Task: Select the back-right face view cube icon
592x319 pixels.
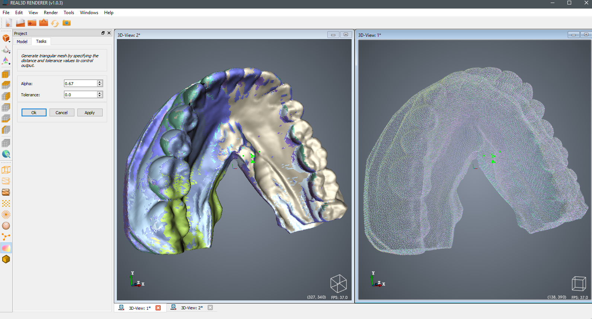Action: tap(6, 107)
